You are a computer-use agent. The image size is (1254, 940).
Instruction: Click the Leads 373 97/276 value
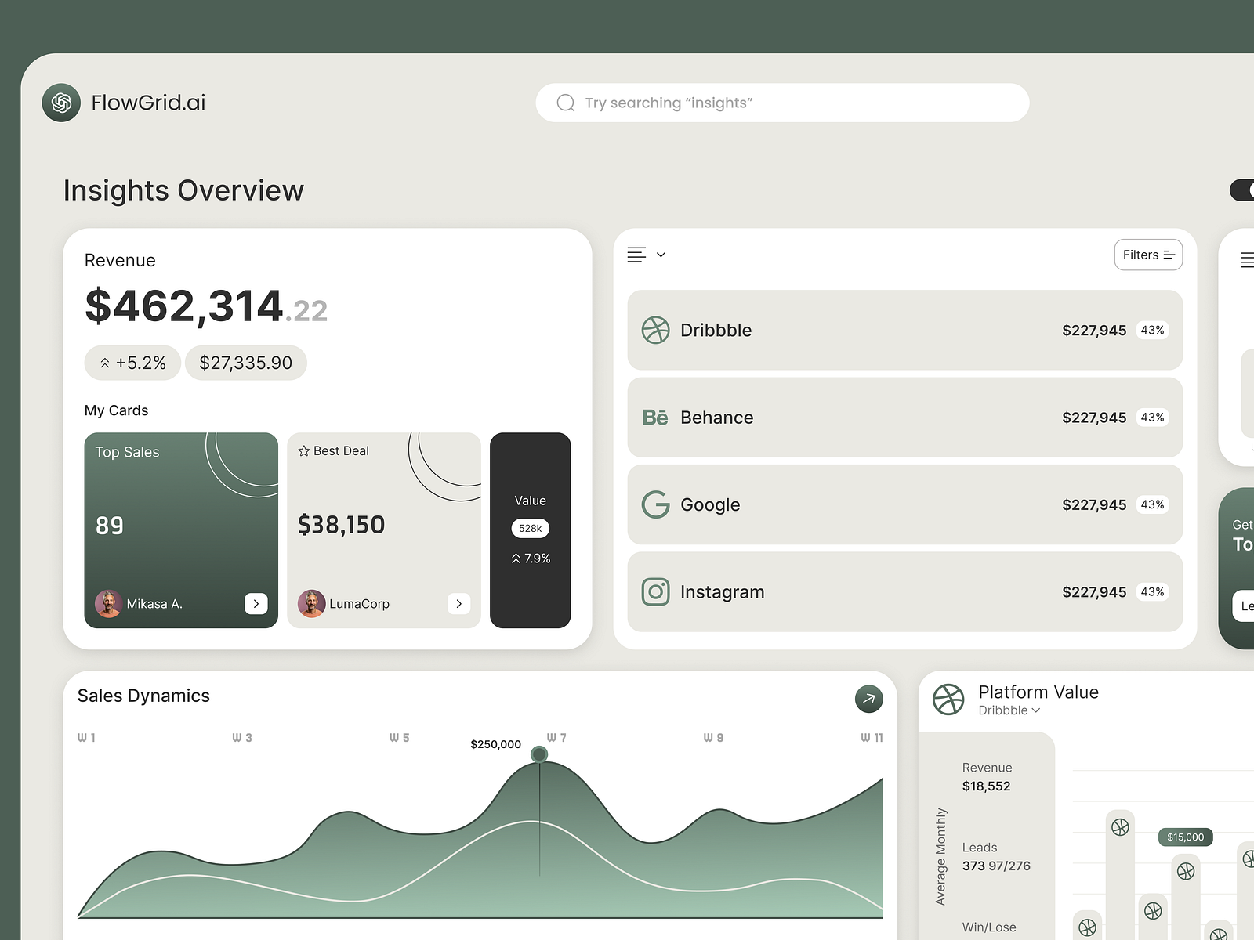pos(996,866)
